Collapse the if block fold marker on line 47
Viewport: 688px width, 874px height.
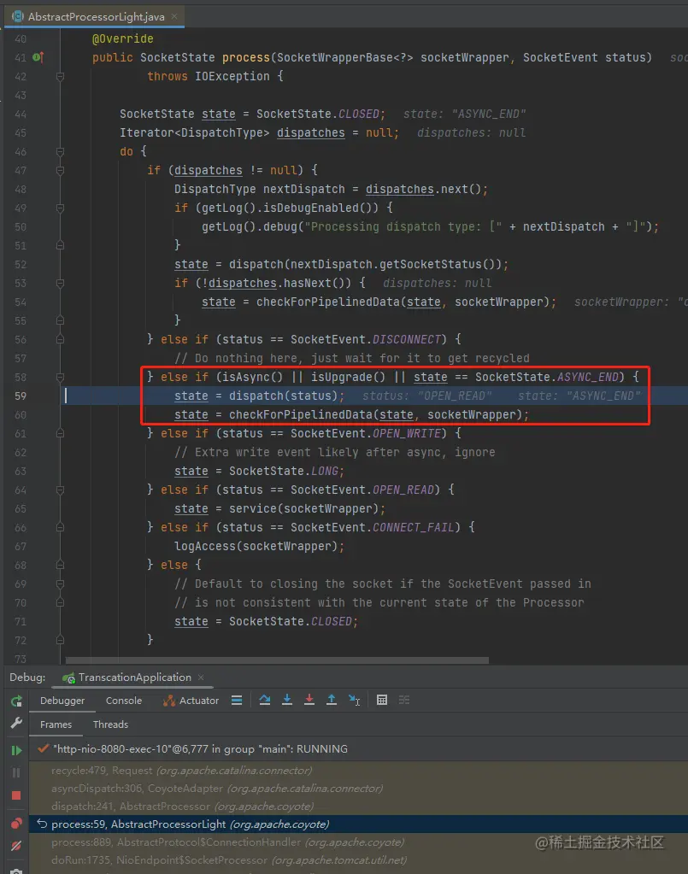point(60,171)
